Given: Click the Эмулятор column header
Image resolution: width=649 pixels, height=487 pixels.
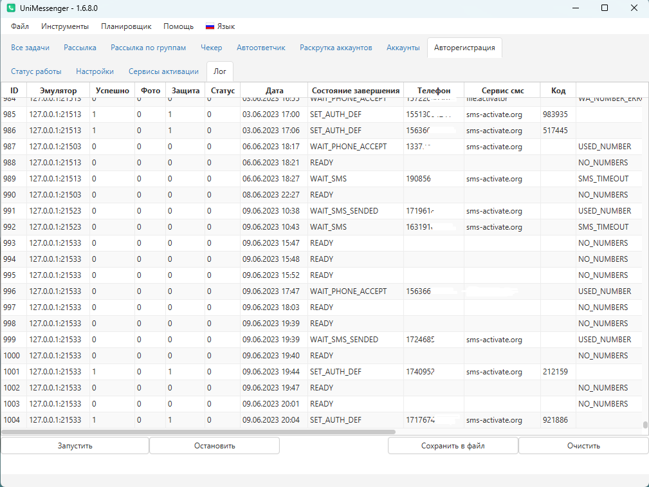Looking at the screenshot, I should [59, 91].
